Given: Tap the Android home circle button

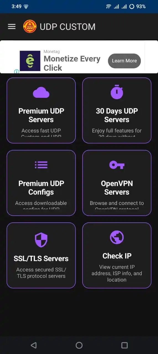Looking at the screenshot, I should click(79, 345).
